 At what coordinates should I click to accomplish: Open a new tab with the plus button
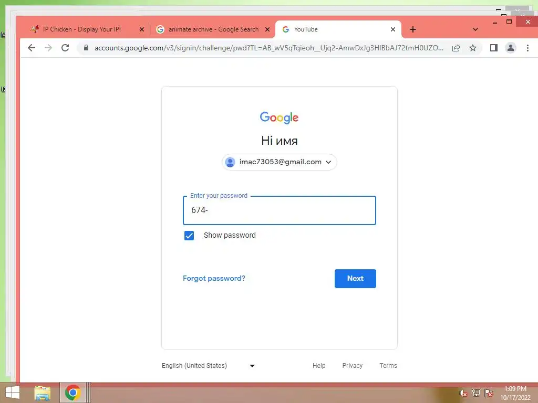point(413,29)
